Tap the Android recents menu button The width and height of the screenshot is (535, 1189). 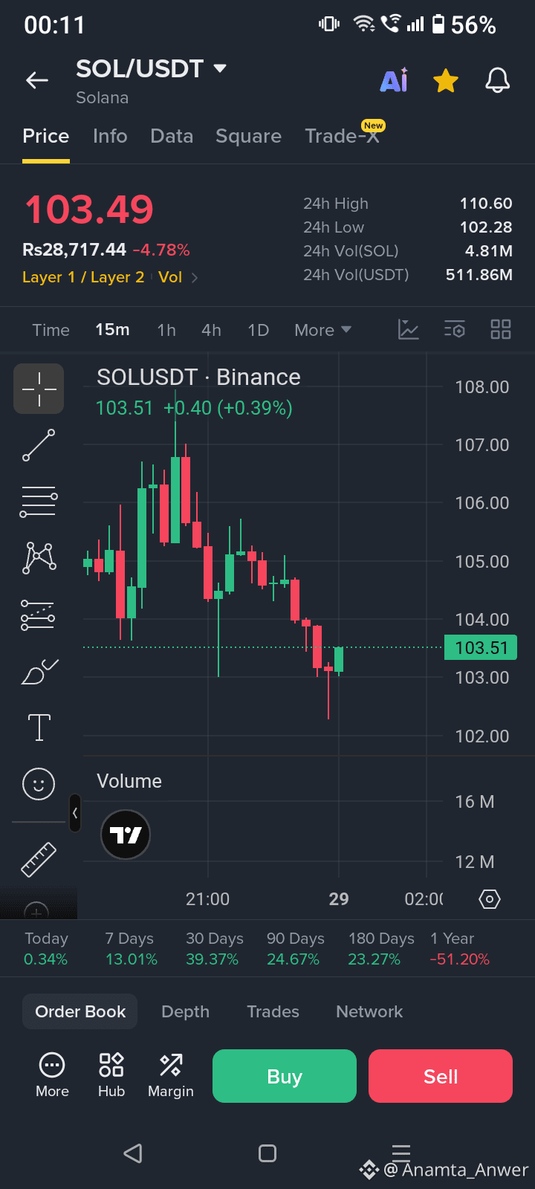401,1153
